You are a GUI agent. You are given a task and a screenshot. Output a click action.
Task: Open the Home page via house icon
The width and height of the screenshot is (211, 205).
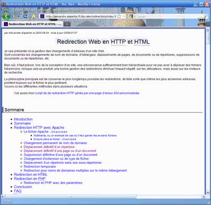tap(34, 16)
